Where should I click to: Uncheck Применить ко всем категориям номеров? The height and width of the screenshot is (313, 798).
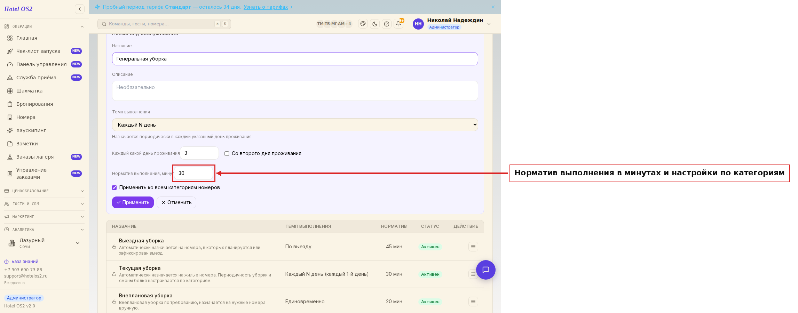click(114, 187)
